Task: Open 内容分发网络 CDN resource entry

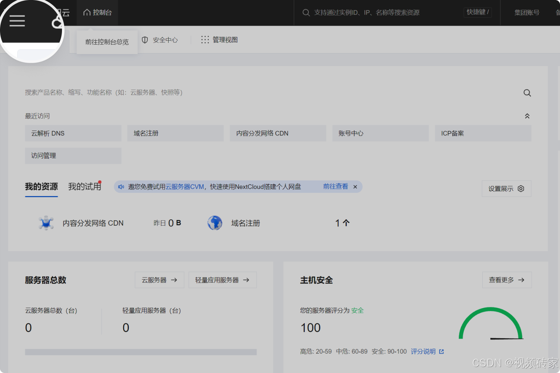Action: [93, 223]
